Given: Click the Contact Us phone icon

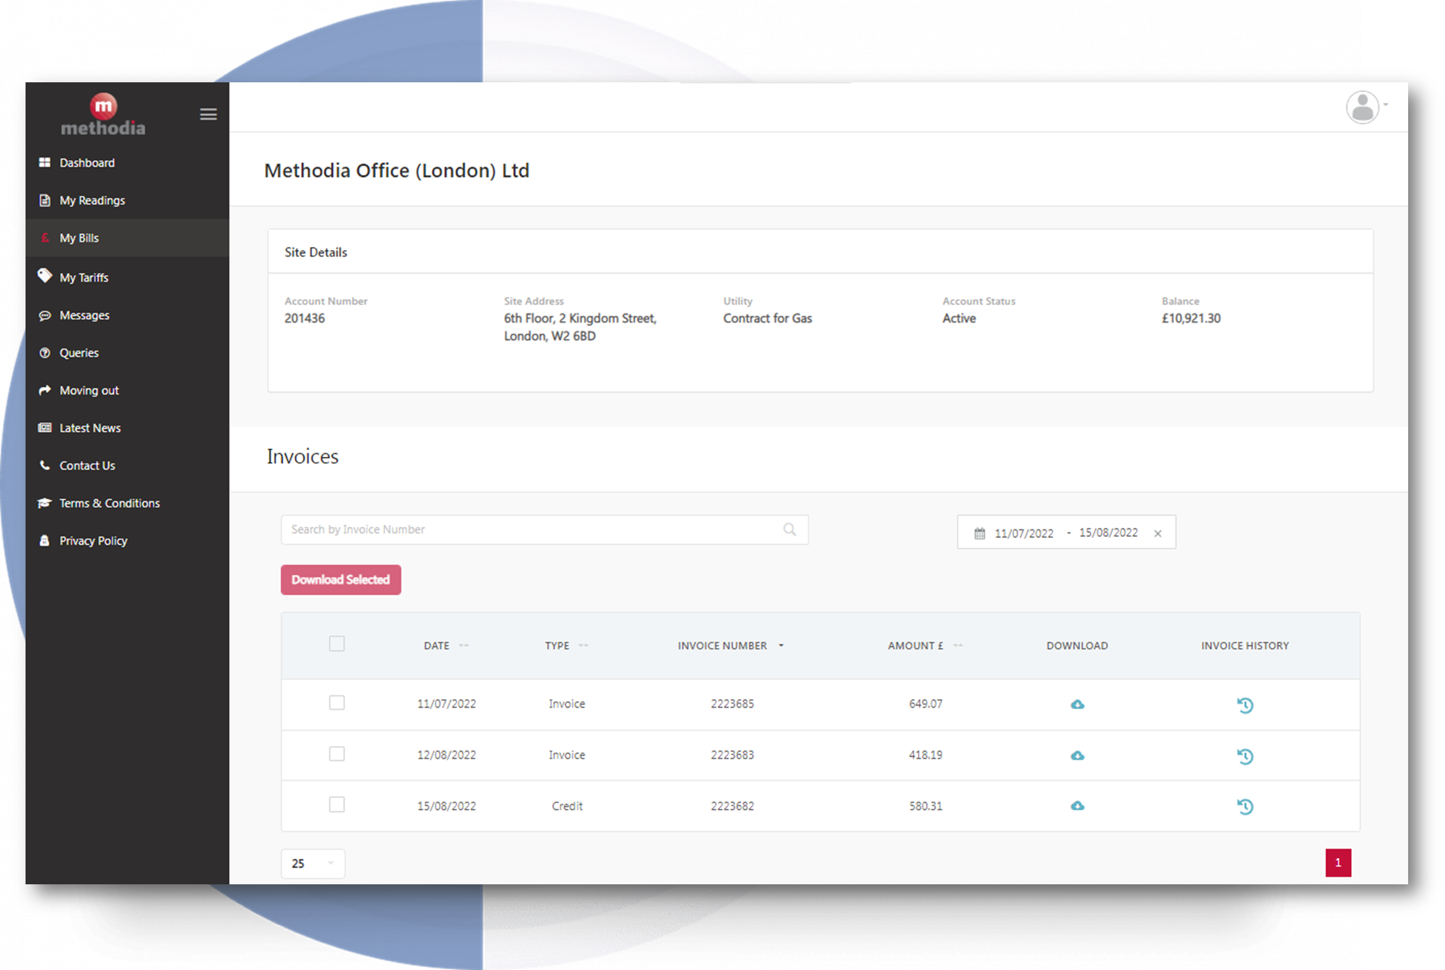Looking at the screenshot, I should click(x=44, y=465).
